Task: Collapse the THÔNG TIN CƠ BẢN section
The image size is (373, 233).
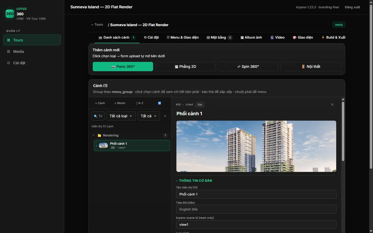Action: (194, 181)
